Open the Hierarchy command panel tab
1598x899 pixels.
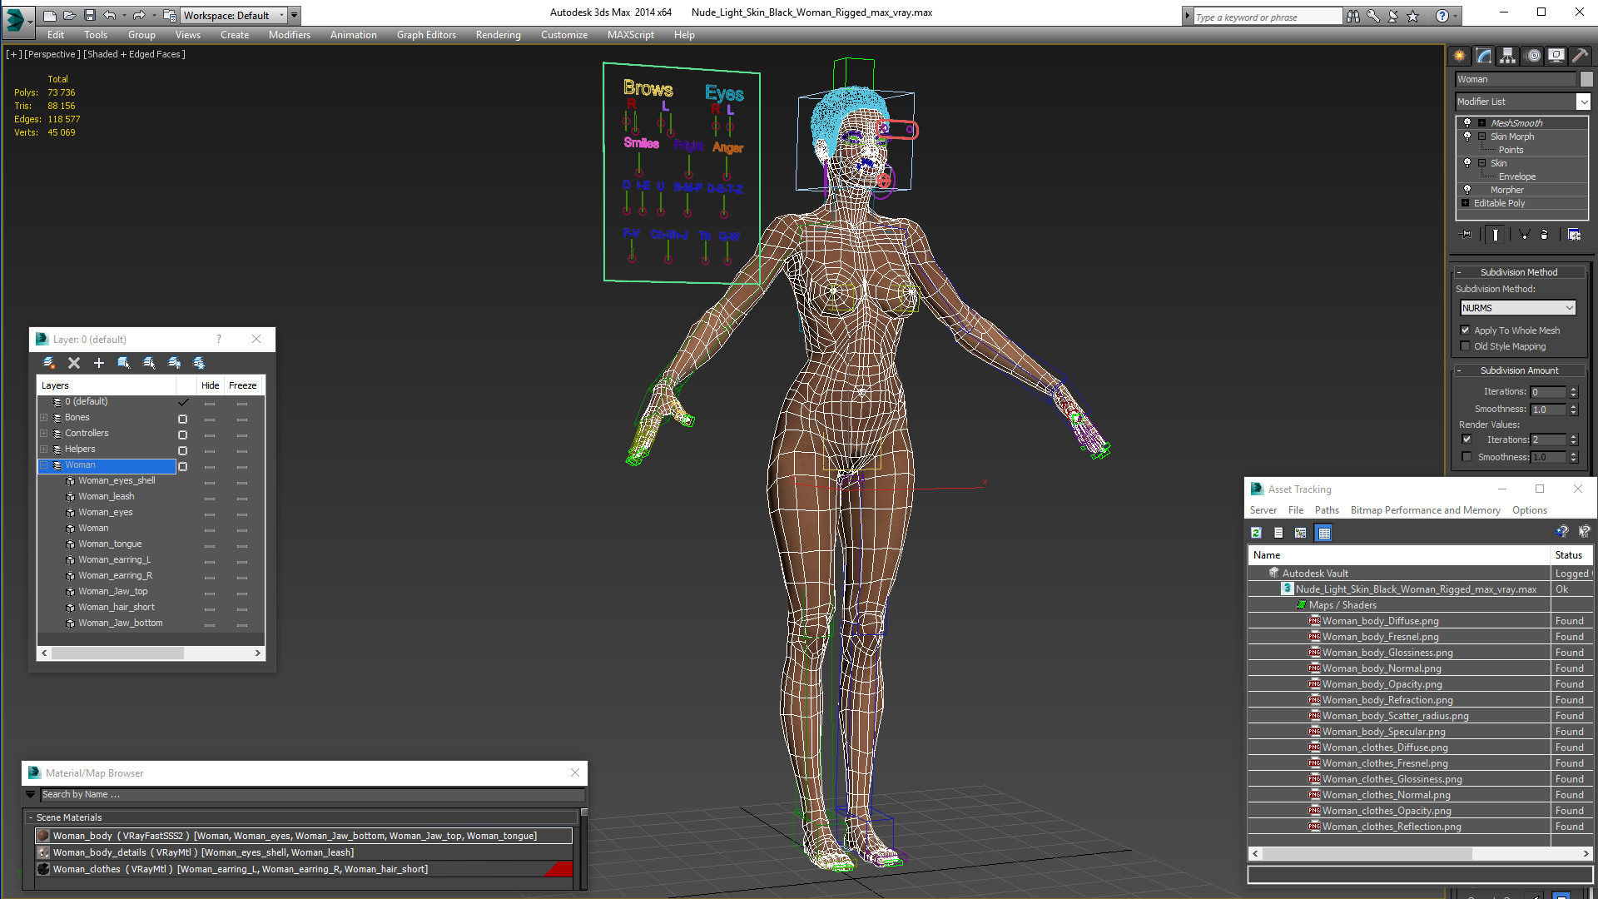[x=1508, y=56]
